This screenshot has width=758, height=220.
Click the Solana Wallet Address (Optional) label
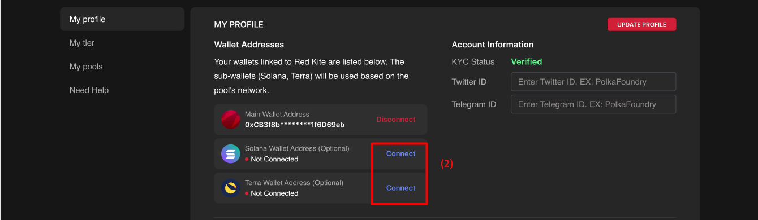pyautogui.click(x=297, y=148)
